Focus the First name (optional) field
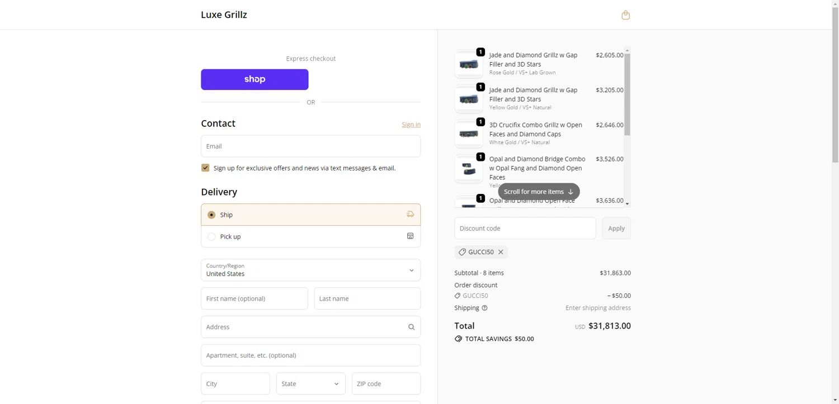The height and width of the screenshot is (404, 839). [x=254, y=298]
